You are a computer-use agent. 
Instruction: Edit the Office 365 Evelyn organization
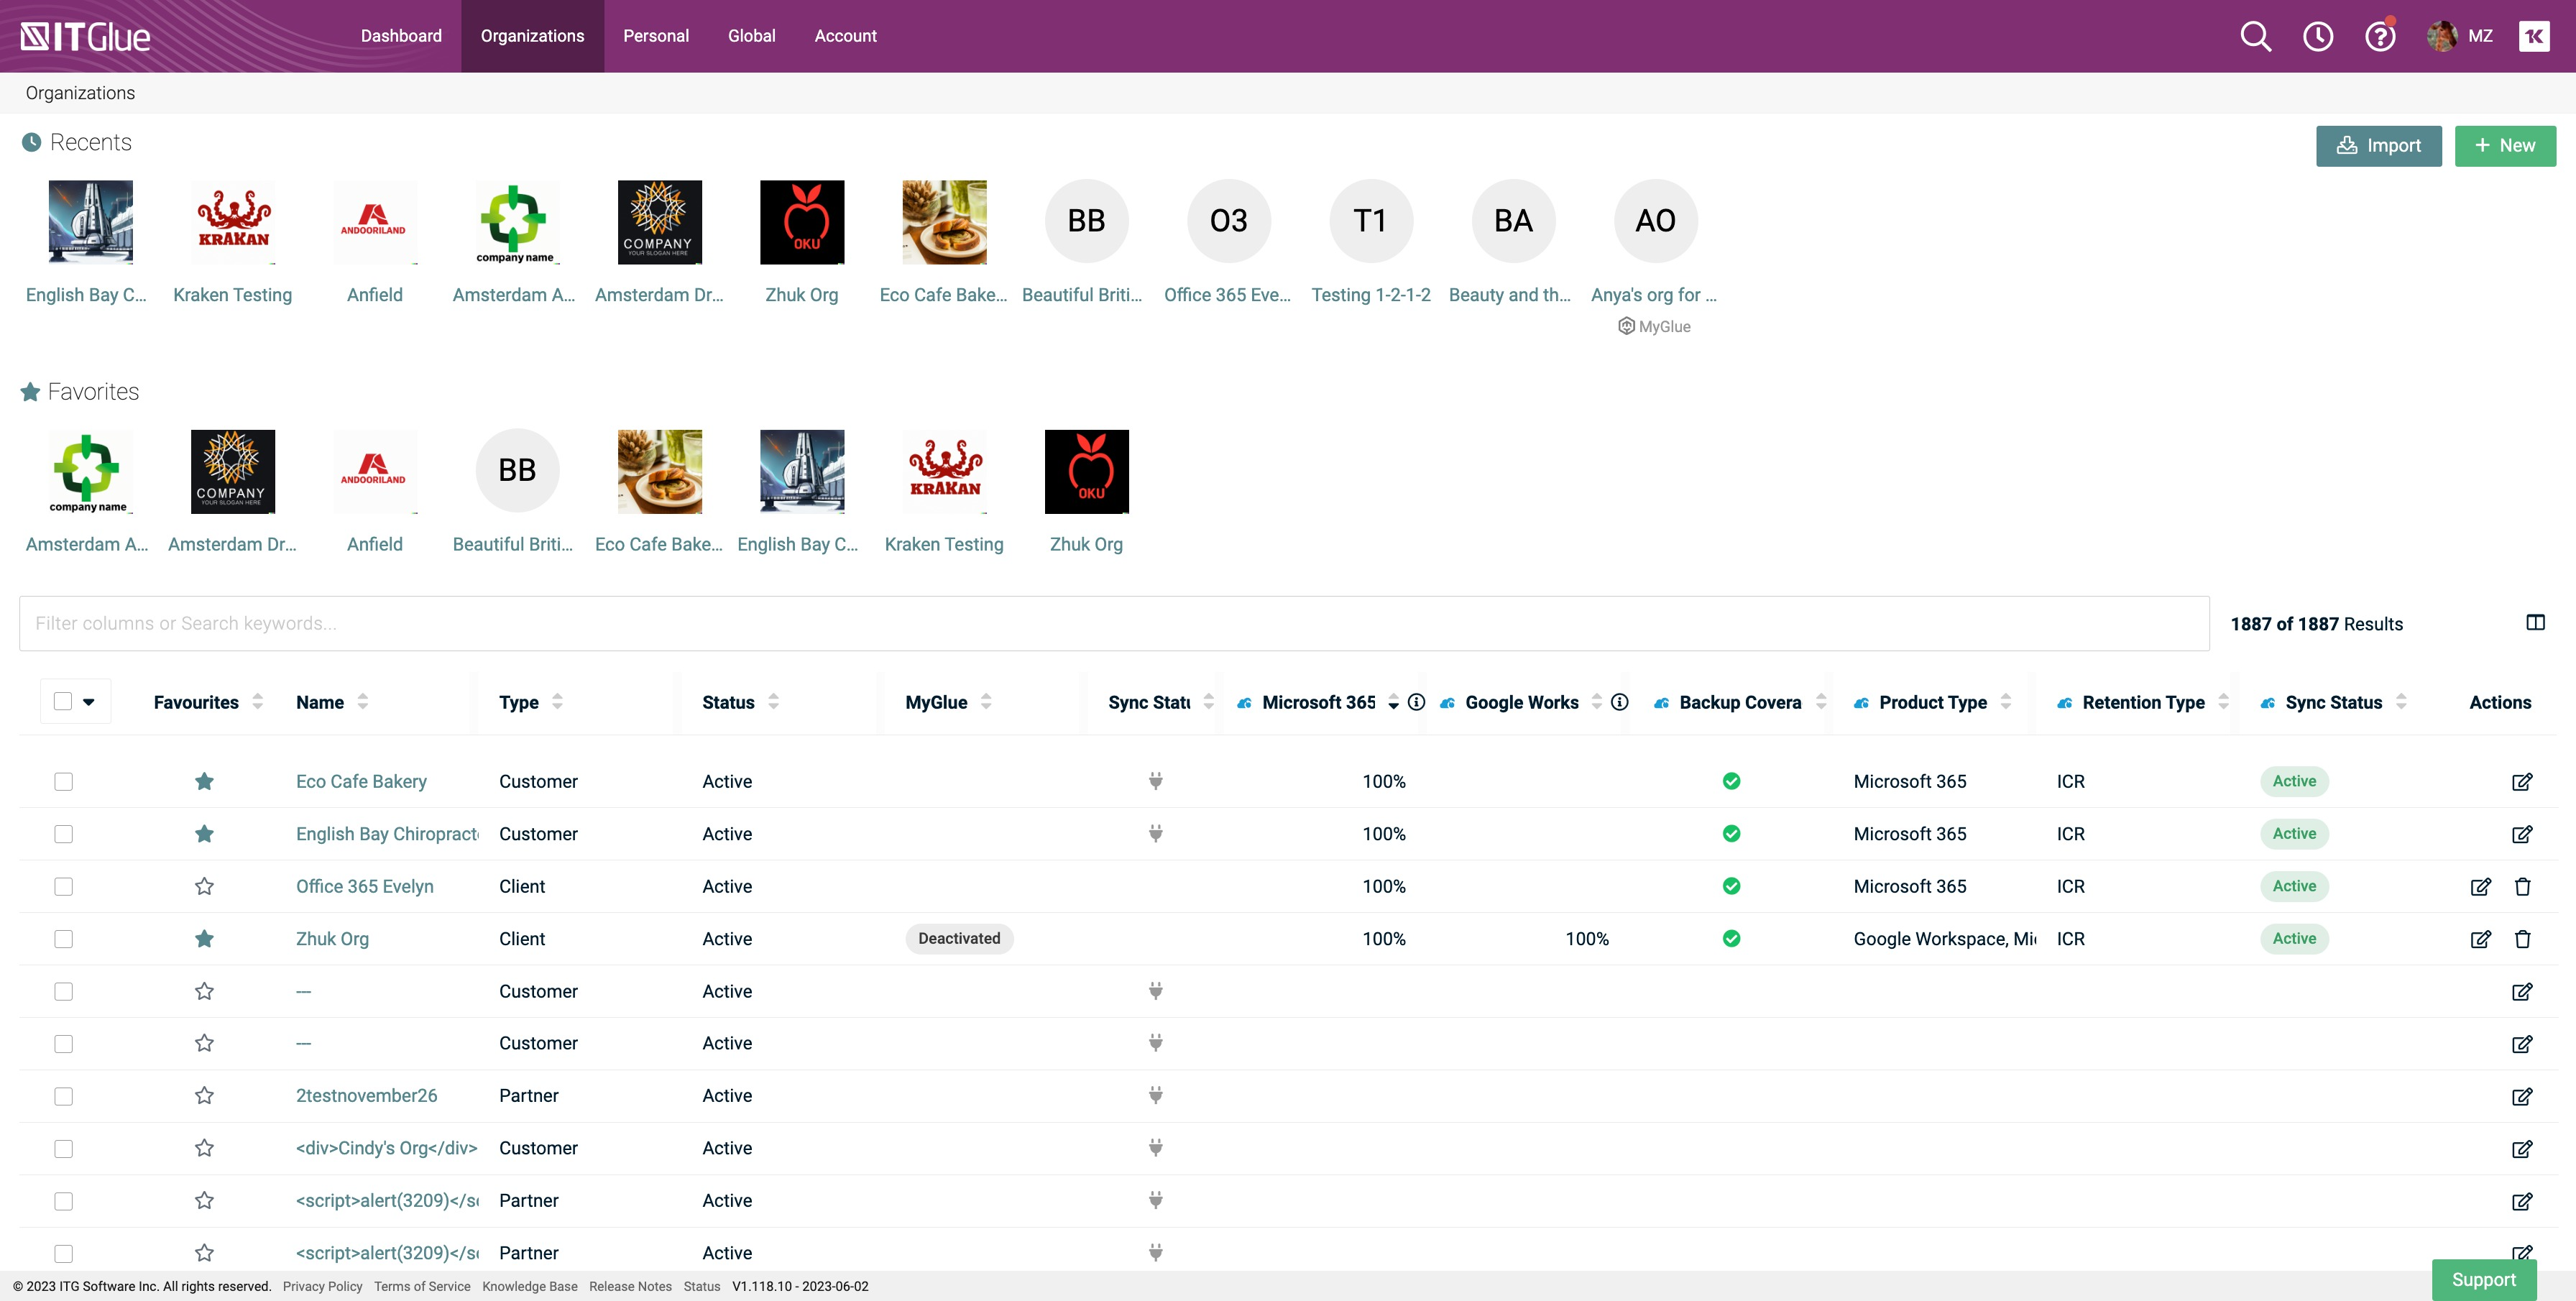[x=2480, y=886]
